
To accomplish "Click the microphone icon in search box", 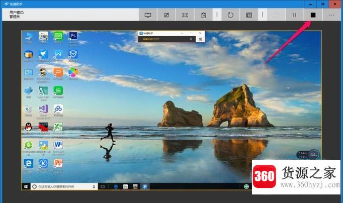I will (94, 186).
